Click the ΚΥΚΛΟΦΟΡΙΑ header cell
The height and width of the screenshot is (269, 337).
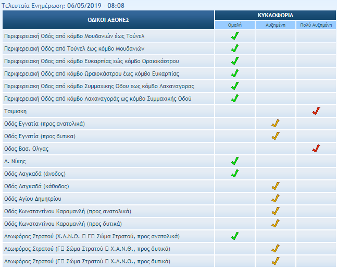point(274,16)
